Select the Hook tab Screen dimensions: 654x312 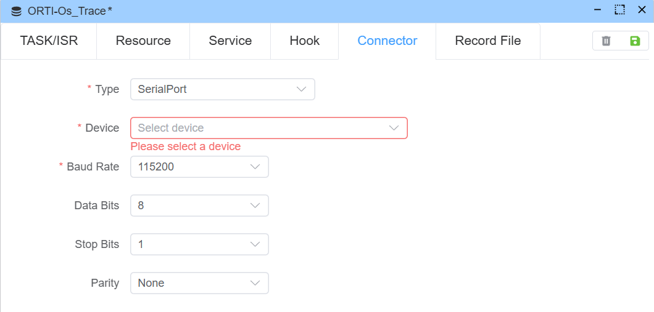pos(305,41)
